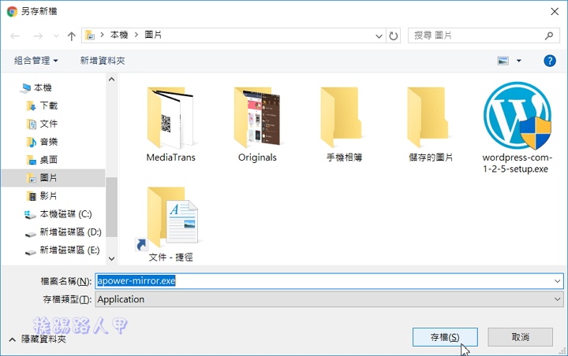The height and width of the screenshot is (356, 568).
Task: Expand the filename dropdown arrow
Action: [x=557, y=281]
